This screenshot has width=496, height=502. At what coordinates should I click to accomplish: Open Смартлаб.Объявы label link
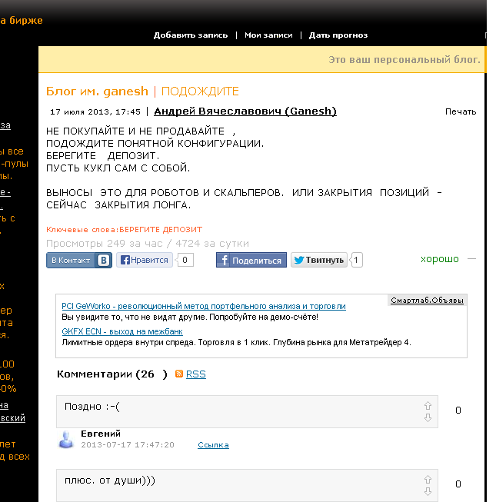coord(427,301)
